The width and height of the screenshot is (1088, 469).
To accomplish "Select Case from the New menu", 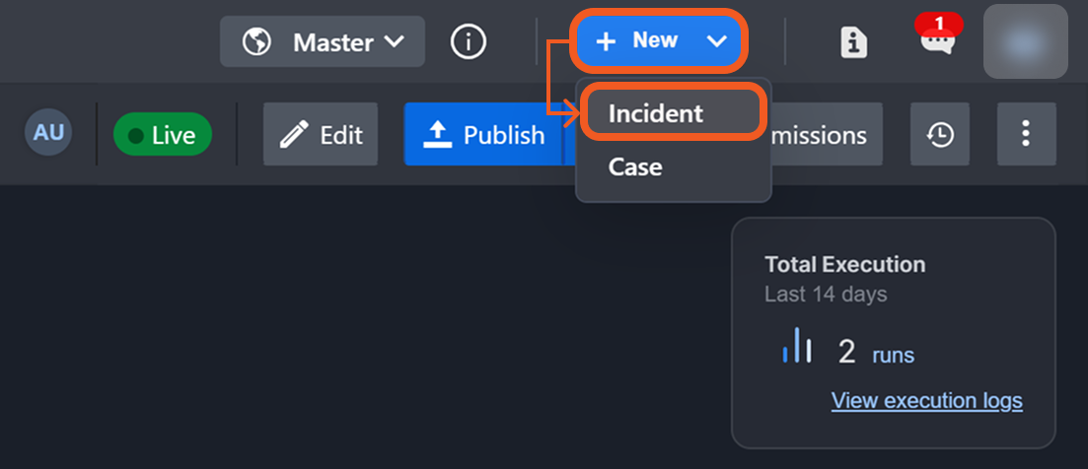I will [x=635, y=167].
